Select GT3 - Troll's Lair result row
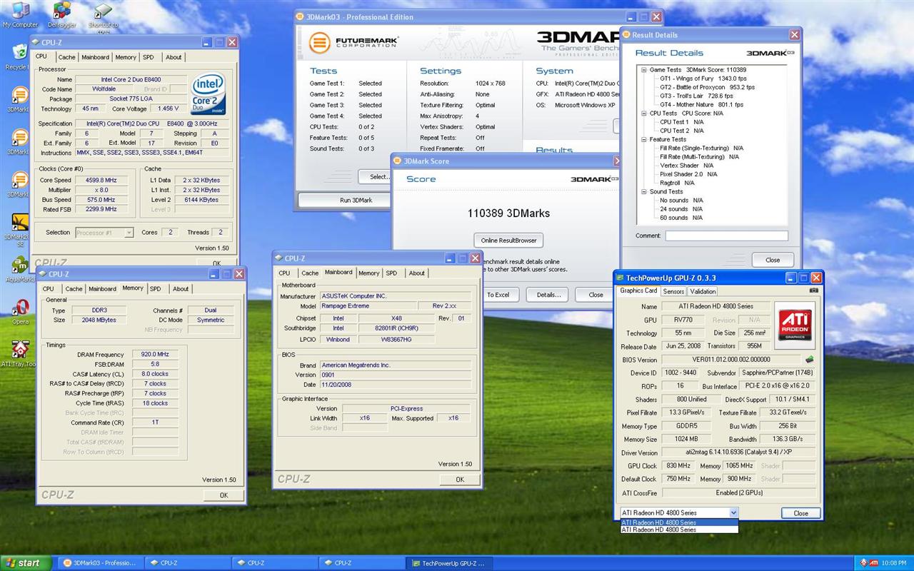The height and width of the screenshot is (571, 914). click(696, 96)
